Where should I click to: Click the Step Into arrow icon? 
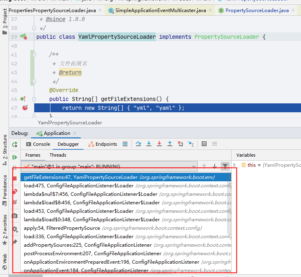(149, 144)
